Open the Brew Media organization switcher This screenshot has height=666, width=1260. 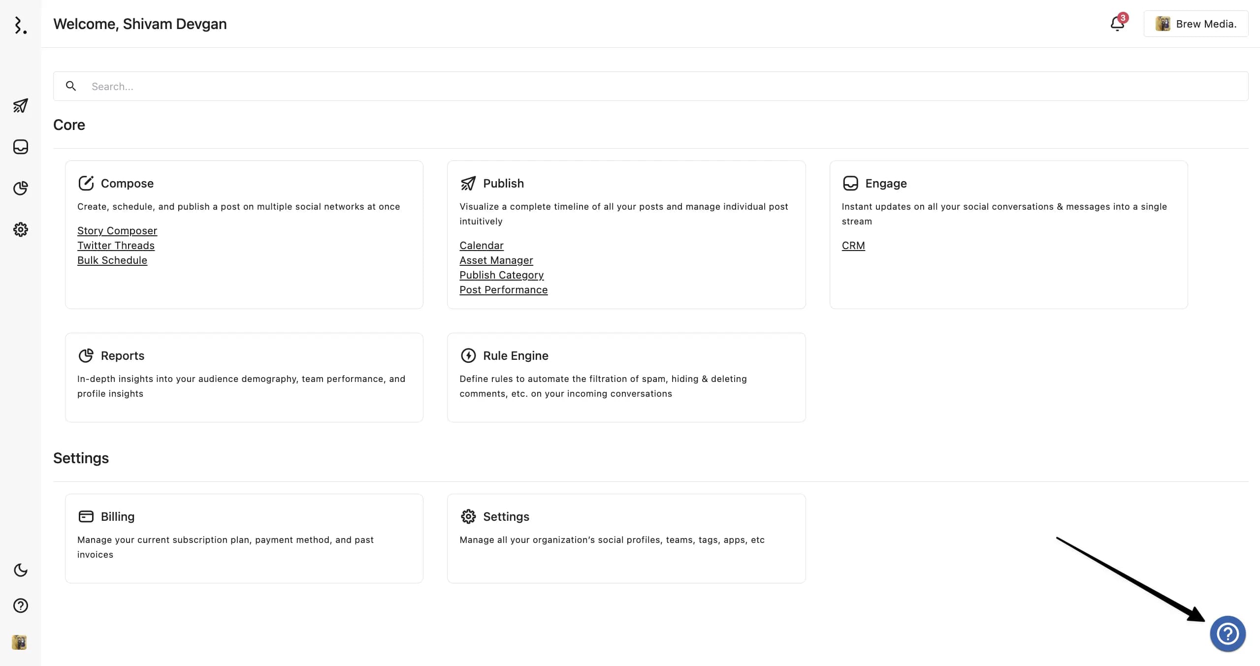[1195, 24]
